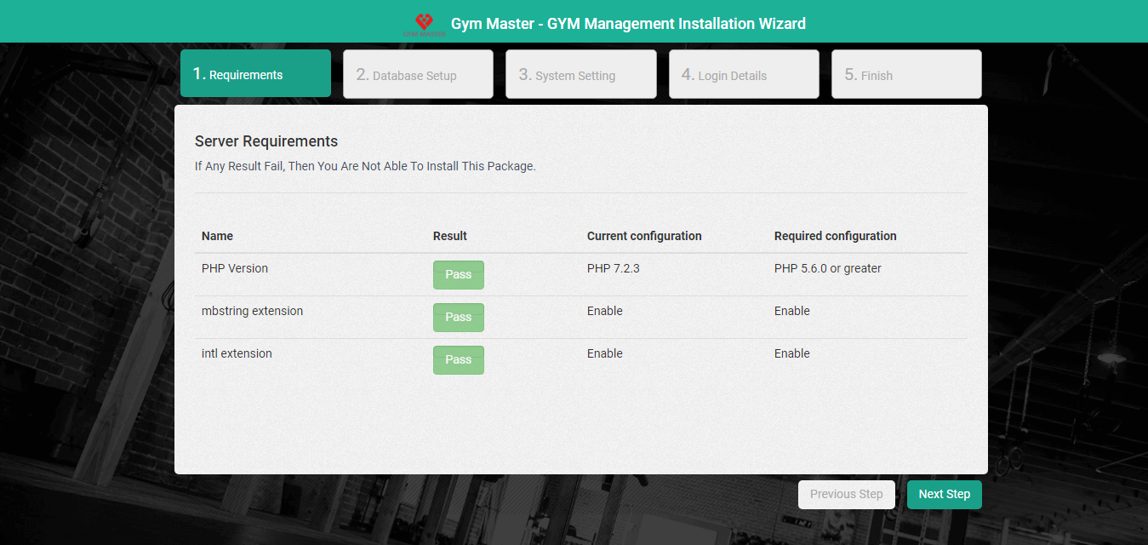Select the PHP Version row label

(x=235, y=268)
